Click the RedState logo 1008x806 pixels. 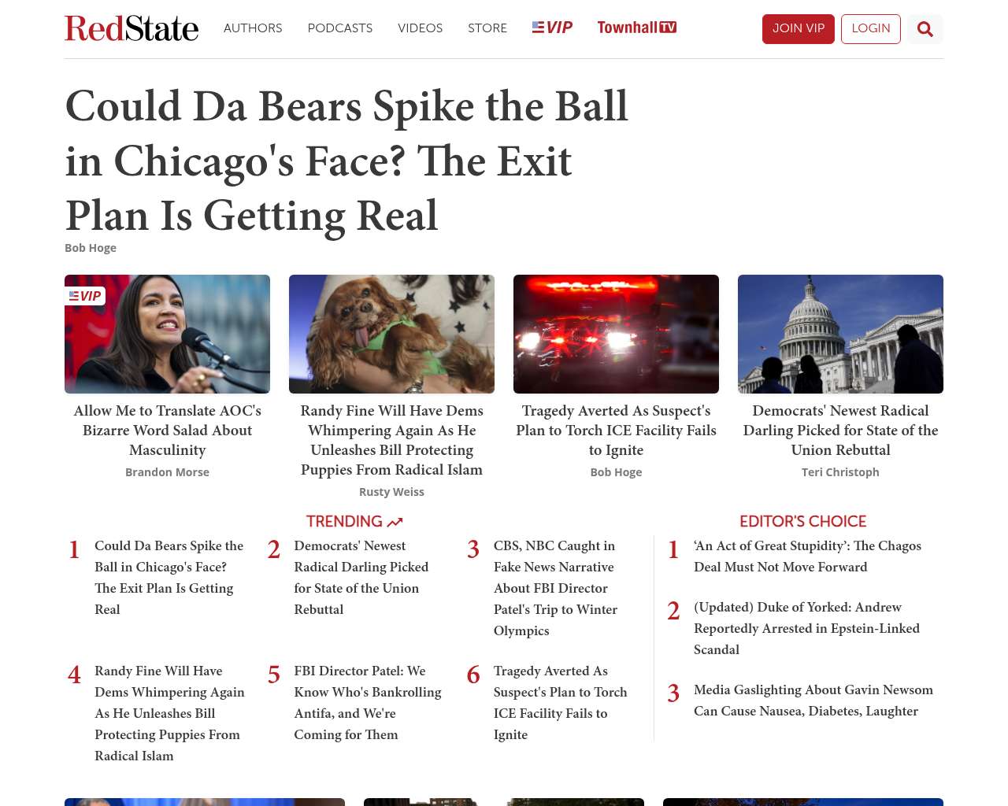132,28
